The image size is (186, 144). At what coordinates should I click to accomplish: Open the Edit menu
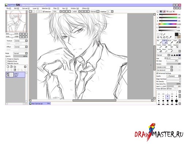(16, 8)
